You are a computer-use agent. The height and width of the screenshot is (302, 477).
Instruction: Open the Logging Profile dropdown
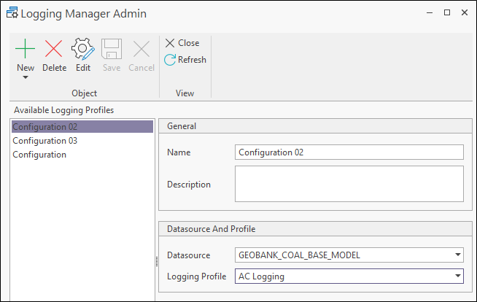tap(457, 276)
